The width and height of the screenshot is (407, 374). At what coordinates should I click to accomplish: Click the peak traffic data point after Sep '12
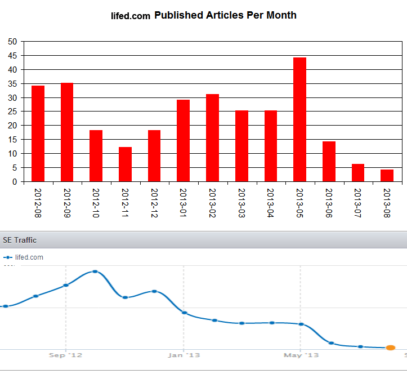pyautogui.click(x=95, y=271)
